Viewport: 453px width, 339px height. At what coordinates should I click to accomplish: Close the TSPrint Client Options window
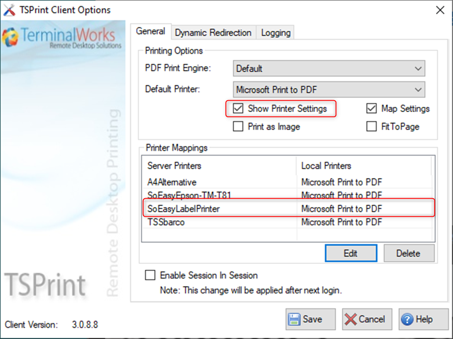click(440, 10)
